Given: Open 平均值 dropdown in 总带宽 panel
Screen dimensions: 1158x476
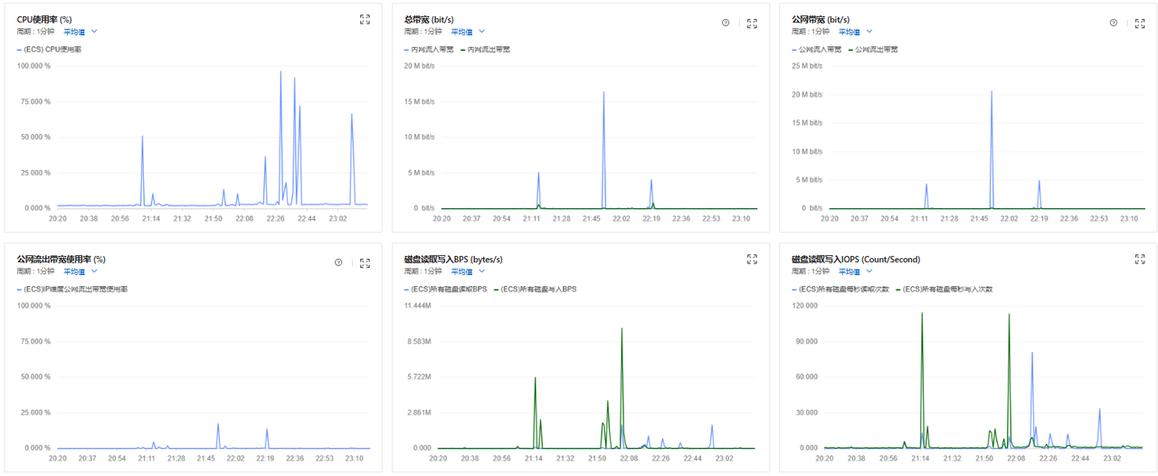Looking at the screenshot, I should pyautogui.click(x=468, y=31).
